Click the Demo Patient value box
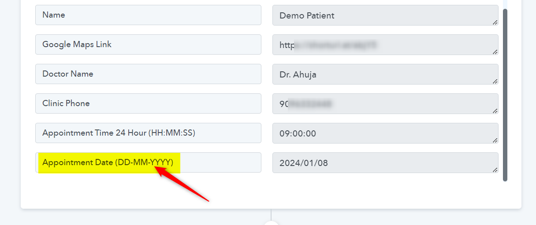This screenshot has width=536, height=225. (x=385, y=15)
